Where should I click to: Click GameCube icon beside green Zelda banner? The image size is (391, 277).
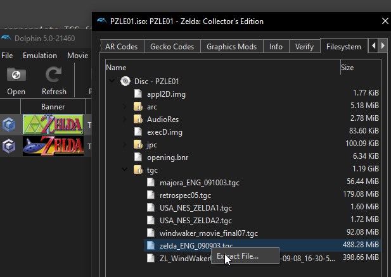pos(9,125)
